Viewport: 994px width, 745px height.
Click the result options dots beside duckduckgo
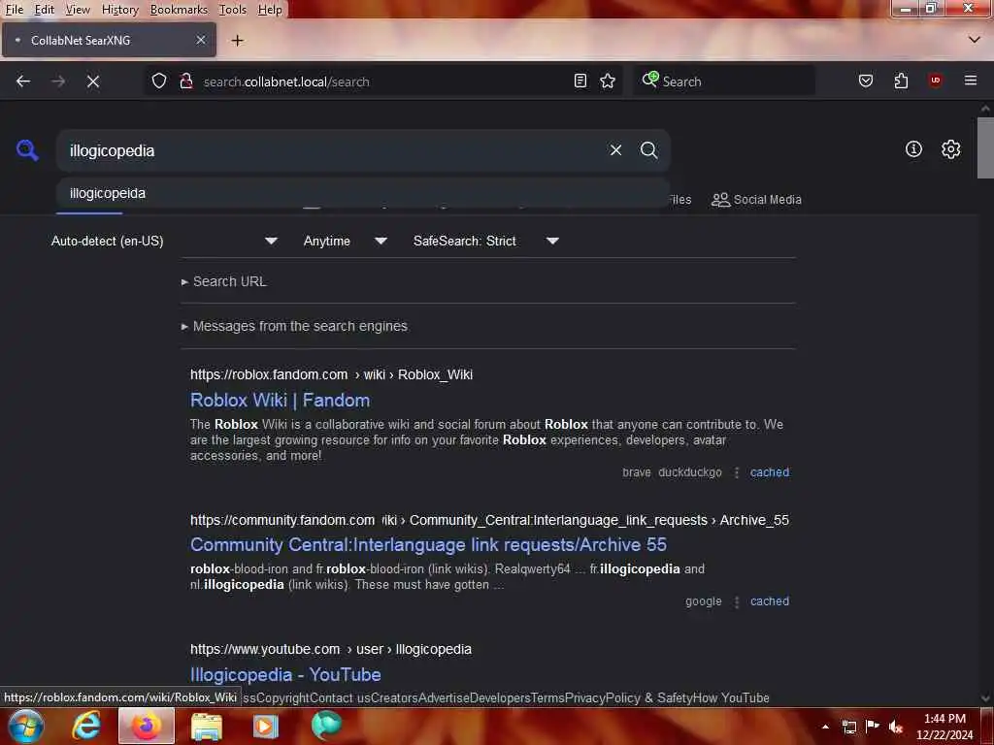(x=736, y=472)
